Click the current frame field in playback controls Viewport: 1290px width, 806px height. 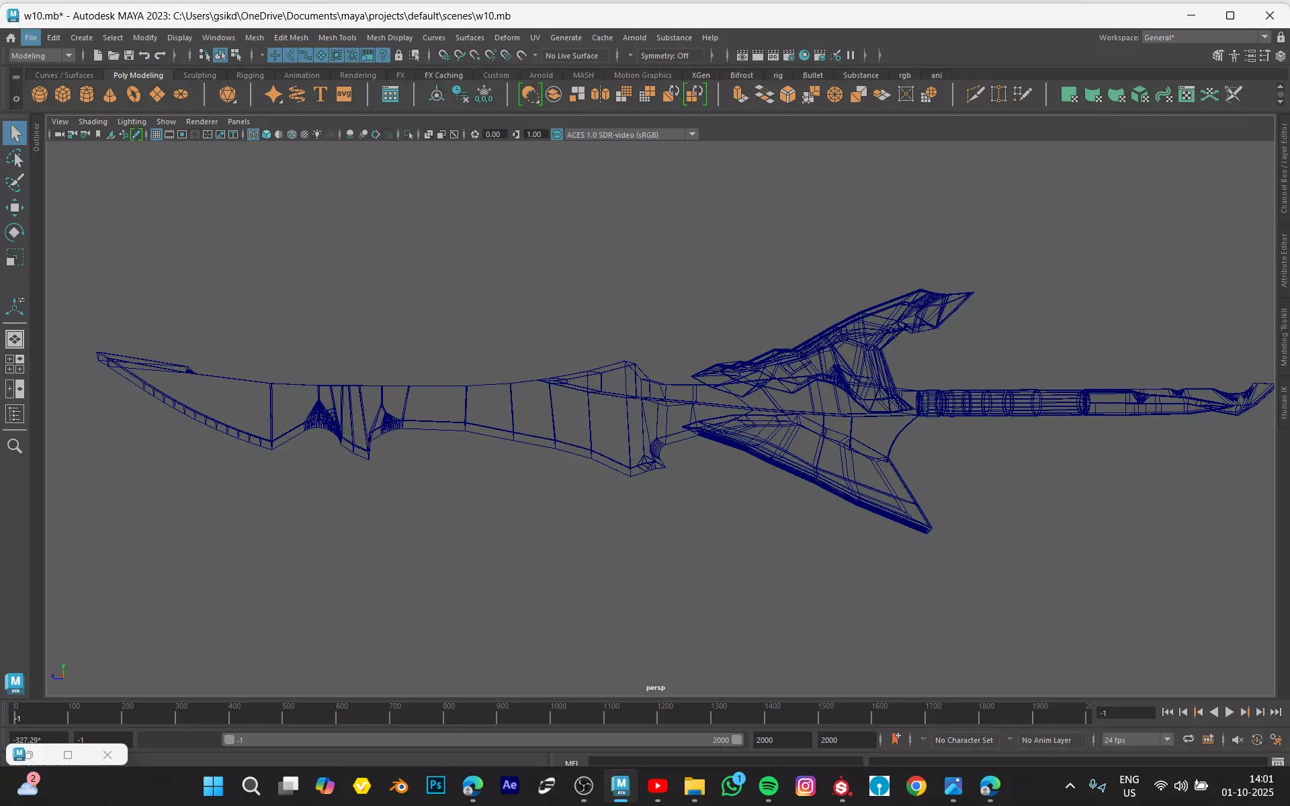pyautogui.click(x=1126, y=713)
